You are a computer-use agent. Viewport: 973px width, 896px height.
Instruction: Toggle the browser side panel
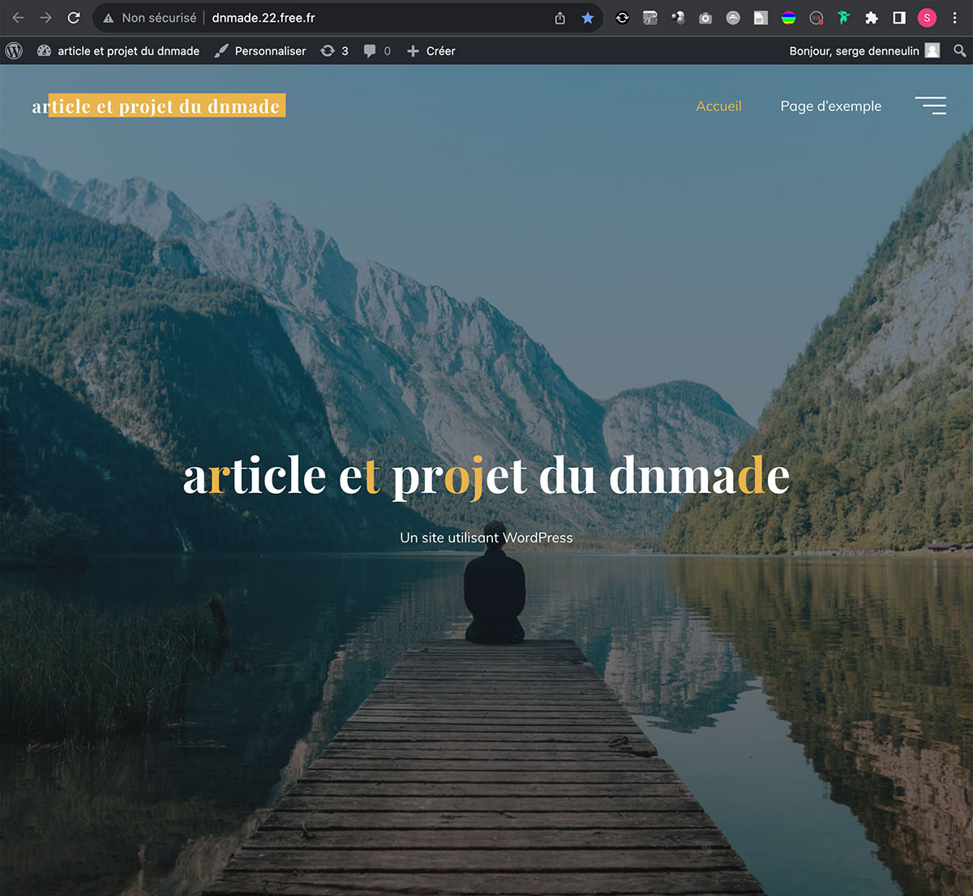(899, 18)
